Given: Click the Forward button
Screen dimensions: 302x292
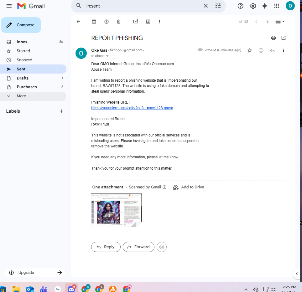Looking at the screenshot, I should (138, 247).
